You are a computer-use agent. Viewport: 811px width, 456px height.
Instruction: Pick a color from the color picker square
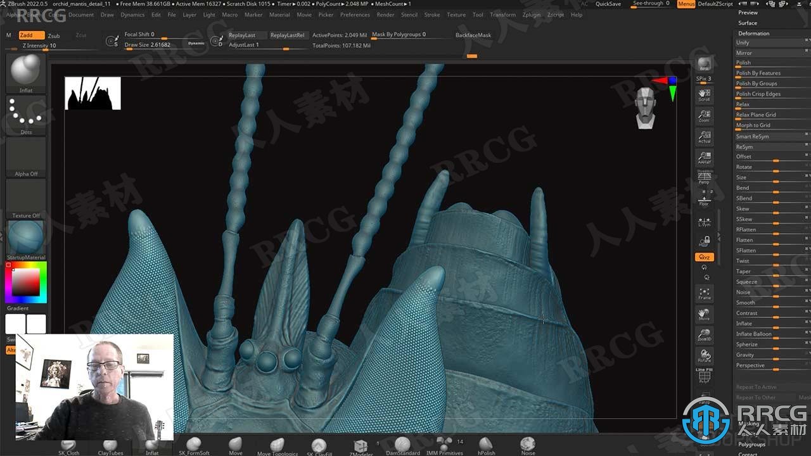click(25, 282)
